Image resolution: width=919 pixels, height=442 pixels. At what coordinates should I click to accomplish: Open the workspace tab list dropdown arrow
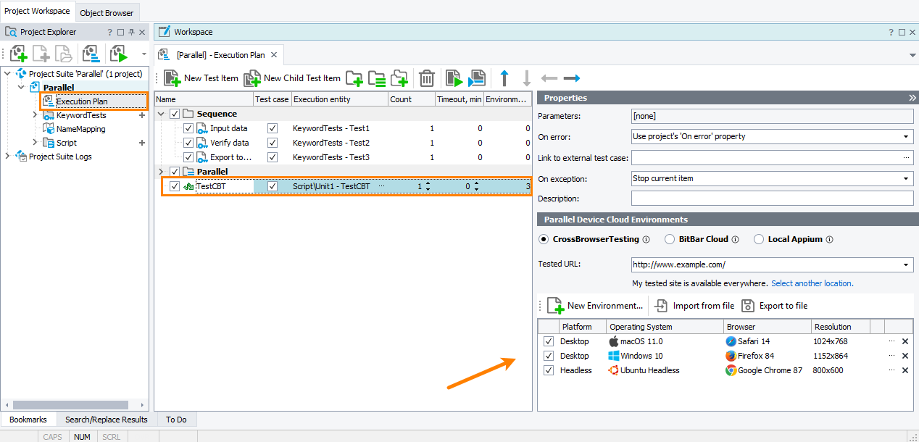[x=912, y=55]
